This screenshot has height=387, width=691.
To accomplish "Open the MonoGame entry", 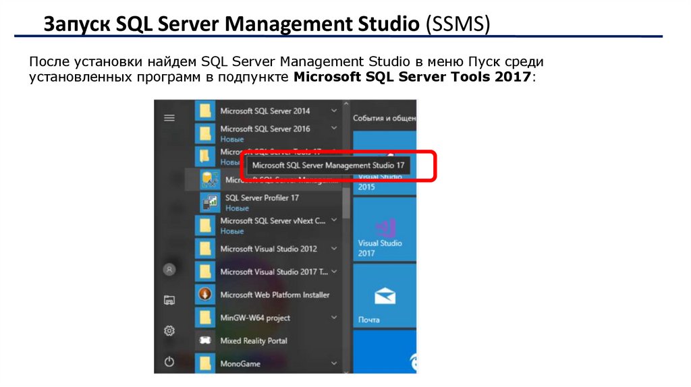I will coord(268,363).
